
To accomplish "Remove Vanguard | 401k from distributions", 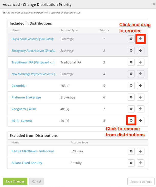I will point(131,109).
